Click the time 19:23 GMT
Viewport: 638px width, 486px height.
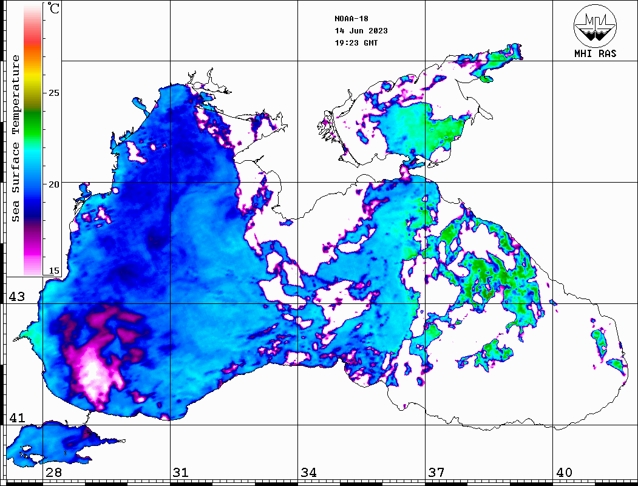click(356, 42)
